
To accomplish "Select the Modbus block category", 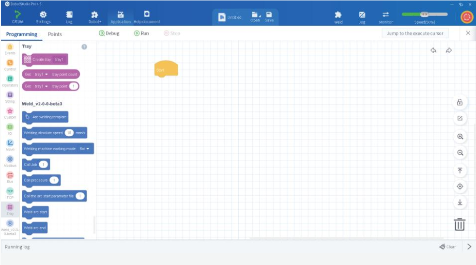I will [10, 161].
